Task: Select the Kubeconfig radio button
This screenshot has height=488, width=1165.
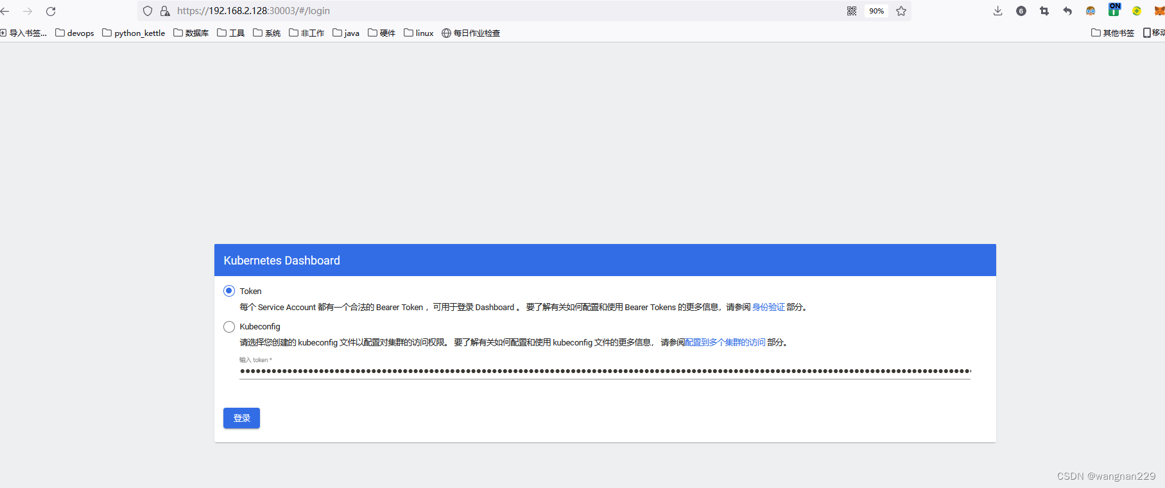Action: [229, 327]
